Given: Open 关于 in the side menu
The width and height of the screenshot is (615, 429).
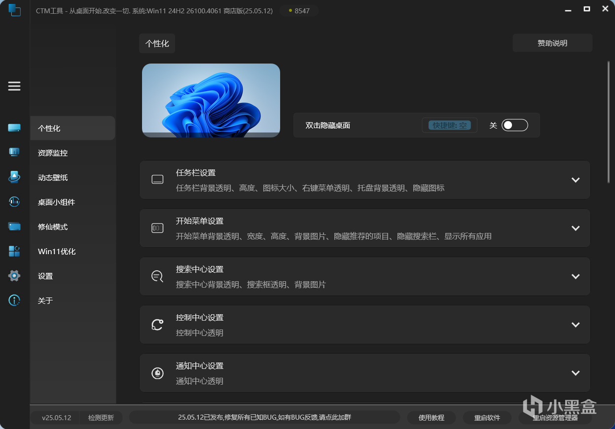Looking at the screenshot, I should tap(72, 300).
